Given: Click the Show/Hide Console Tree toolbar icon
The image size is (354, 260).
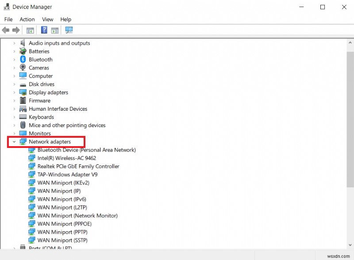Looking at the screenshot, I should 30,30.
